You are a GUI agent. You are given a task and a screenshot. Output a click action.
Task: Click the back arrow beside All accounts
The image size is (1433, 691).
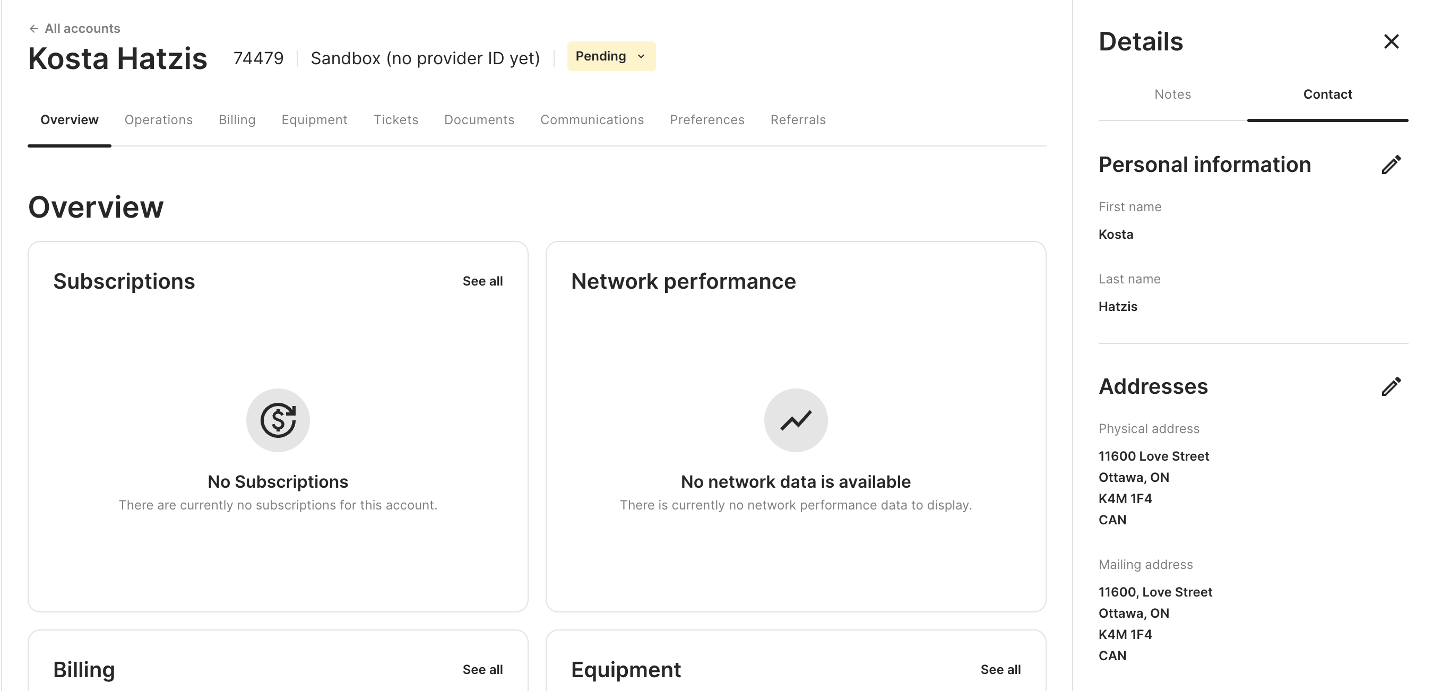tap(34, 28)
